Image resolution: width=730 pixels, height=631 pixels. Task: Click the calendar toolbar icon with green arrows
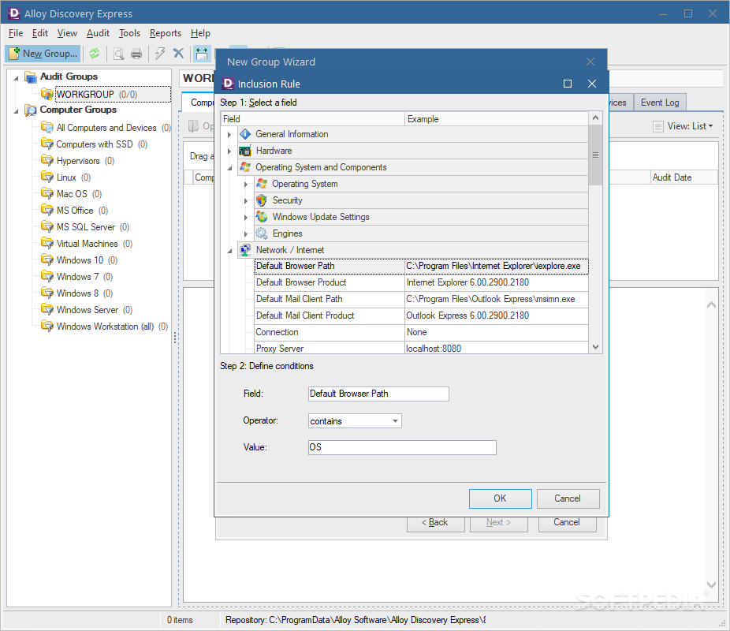(x=202, y=54)
